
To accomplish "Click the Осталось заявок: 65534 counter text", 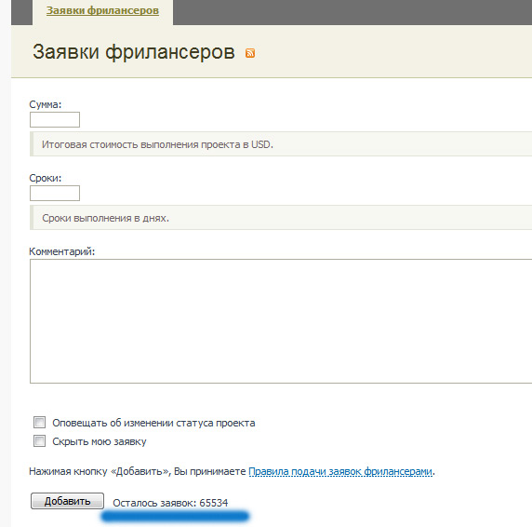I will coord(170,503).
